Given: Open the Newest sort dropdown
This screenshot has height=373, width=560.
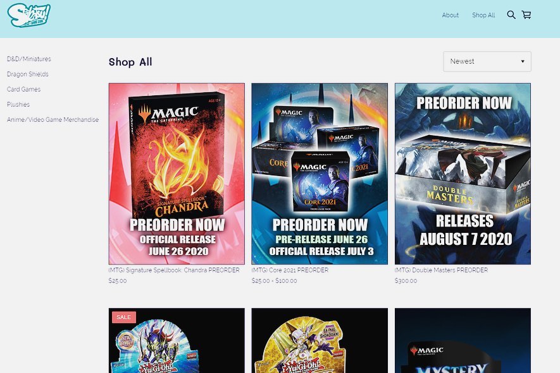Looking at the screenshot, I should pos(487,61).
